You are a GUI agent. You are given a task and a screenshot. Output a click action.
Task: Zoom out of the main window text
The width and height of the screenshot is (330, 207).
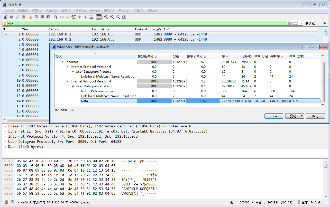[112, 17]
